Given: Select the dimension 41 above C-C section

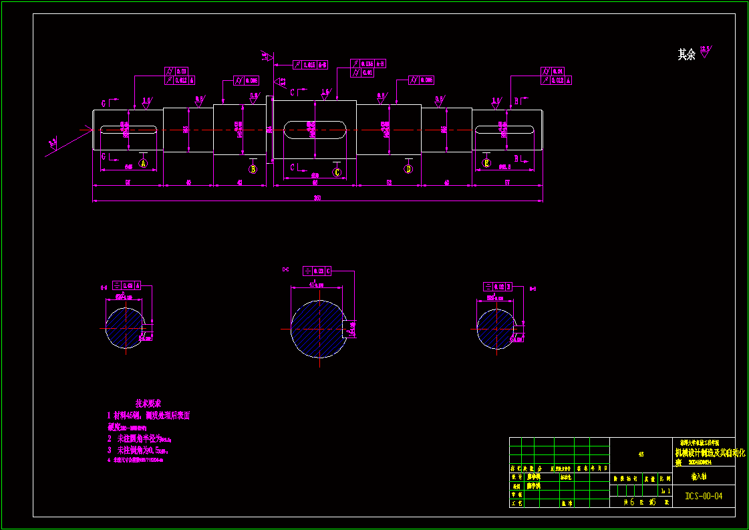Looking at the screenshot, I should tap(317, 285).
